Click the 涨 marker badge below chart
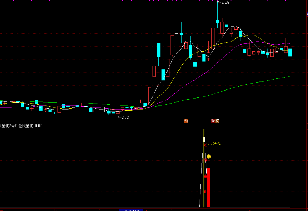308x211 pixels. coord(212,120)
